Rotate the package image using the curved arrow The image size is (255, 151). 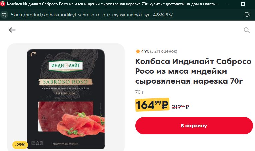tap(33, 54)
